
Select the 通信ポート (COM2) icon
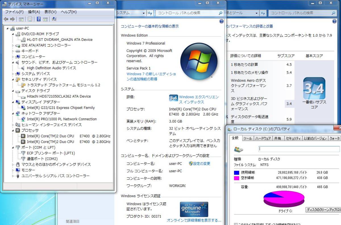coord(23,159)
